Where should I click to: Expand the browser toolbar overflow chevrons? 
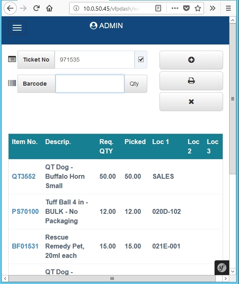pos(212,8)
